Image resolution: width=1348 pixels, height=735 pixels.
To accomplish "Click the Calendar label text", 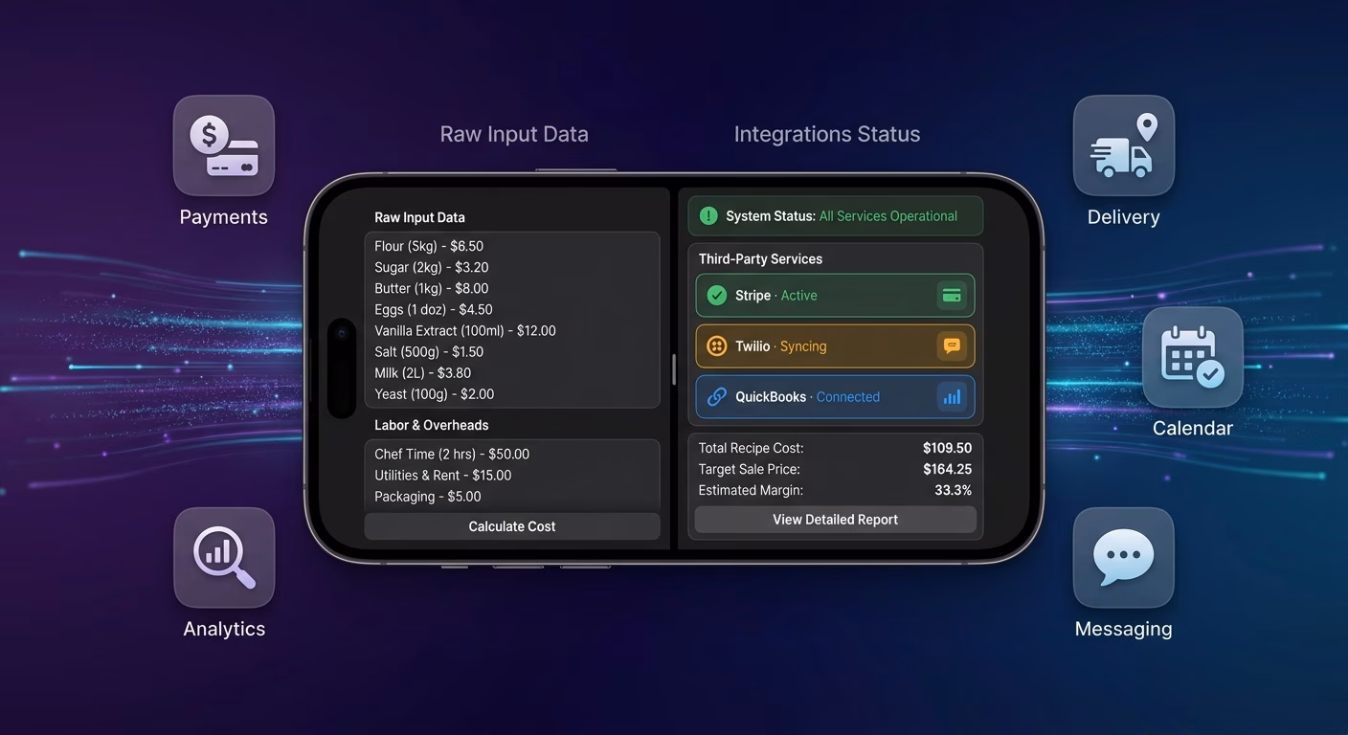I will click(1193, 428).
